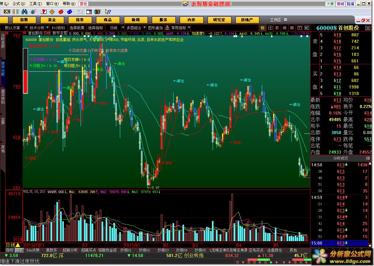This screenshot has width=374, height=266.
Task: Click the X10 volume scale indicator
Action: pyautogui.click(x=19, y=239)
